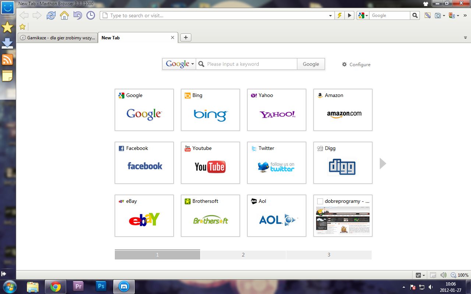Open the Amazon quick access tile
471x294 pixels.
point(343,110)
